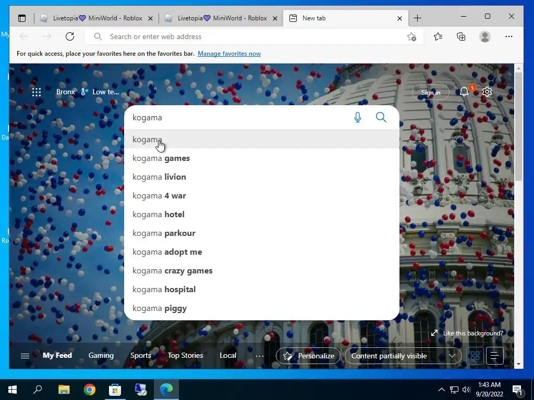Select suggestion kogama 4 war
The height and width of the screenshot is (400, 534).
[262, 196]
